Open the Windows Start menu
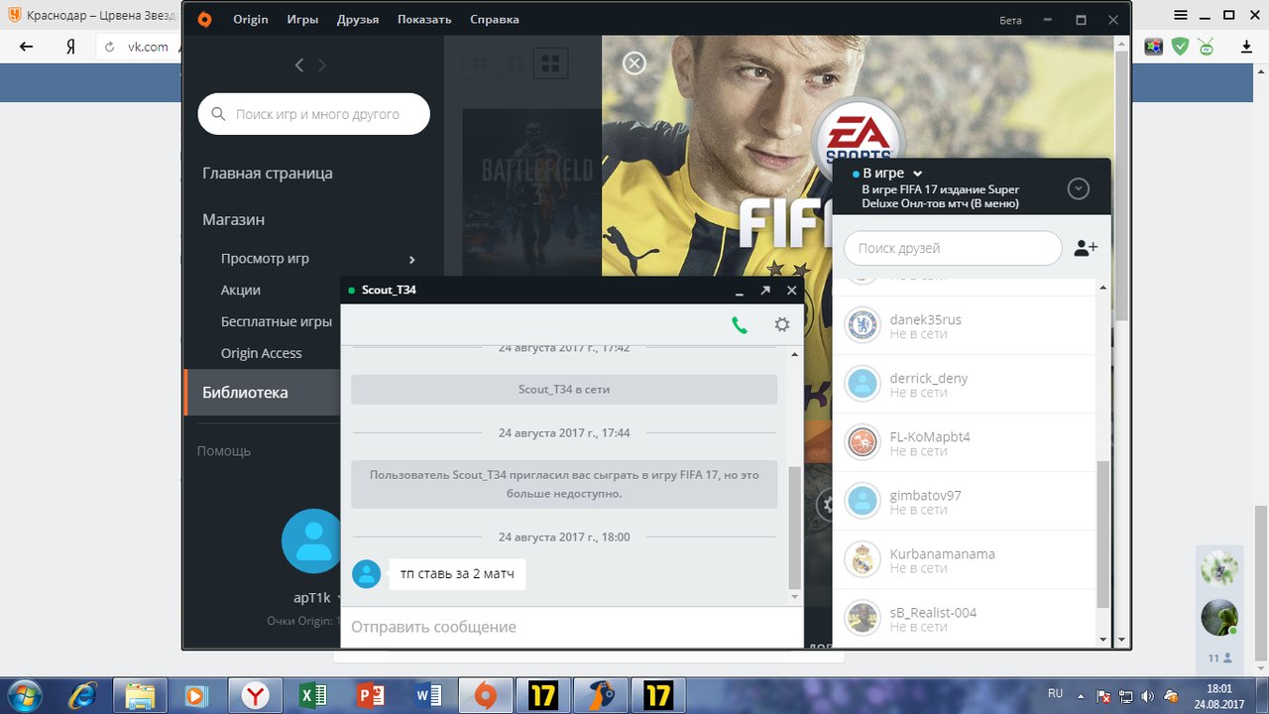The width and height of the screenshot is (1269, 714). click(24, 695)
